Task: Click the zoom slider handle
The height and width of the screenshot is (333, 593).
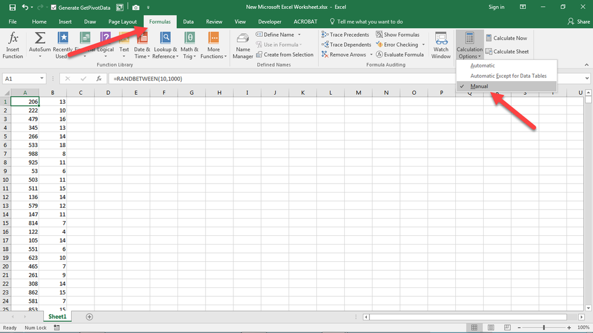Action: (x=544, y=327)
